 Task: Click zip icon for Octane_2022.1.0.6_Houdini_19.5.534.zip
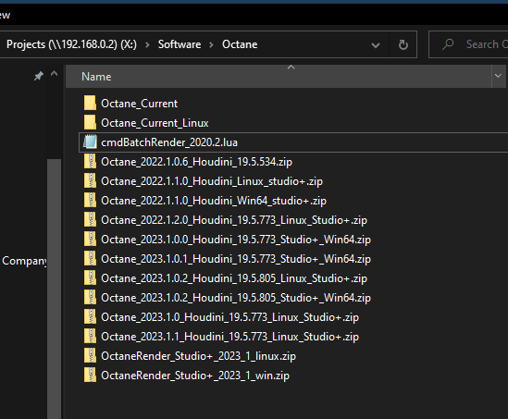click(x=90, y=162)
